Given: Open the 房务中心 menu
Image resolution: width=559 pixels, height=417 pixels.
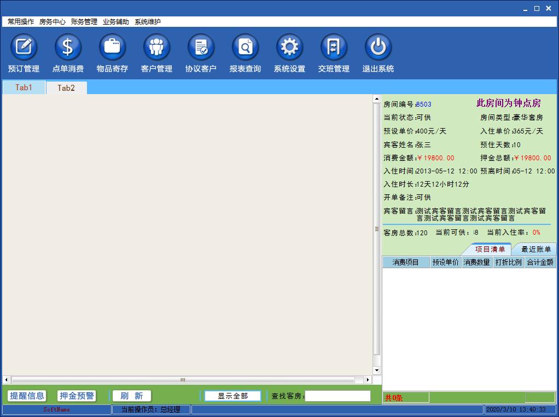Looking at the screenshot, I should [x=53, y=22].
